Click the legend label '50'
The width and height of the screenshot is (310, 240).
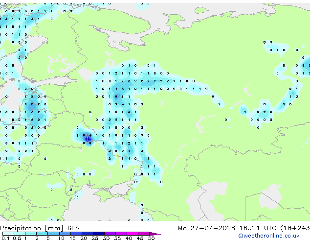pos(151,238)
